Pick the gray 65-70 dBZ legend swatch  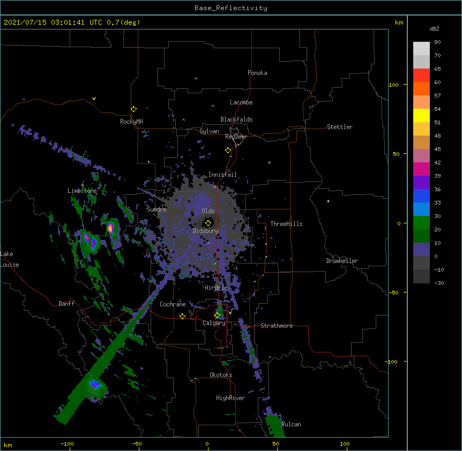pos(421,62)
